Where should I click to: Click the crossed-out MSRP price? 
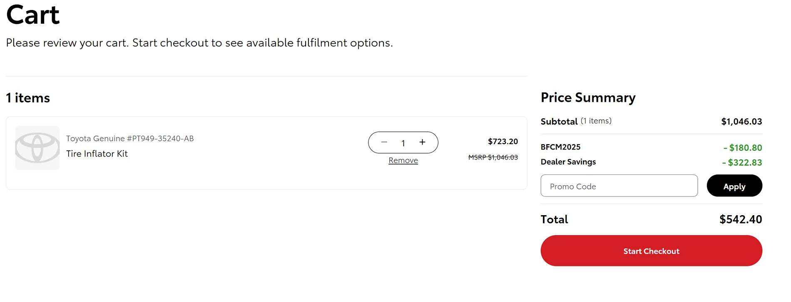pos(493,157)
